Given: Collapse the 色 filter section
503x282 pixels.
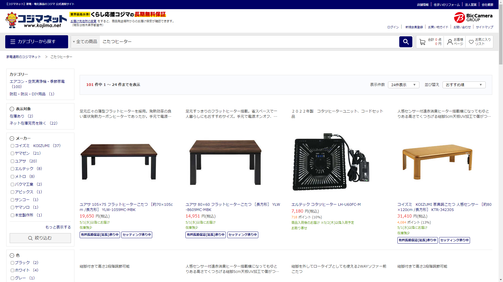Looking at the screenshot, I should (12, 255).
